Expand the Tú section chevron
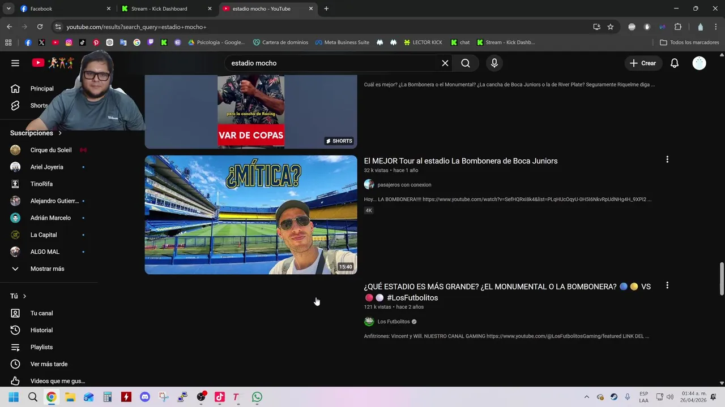This screenshot has width=725, height=407. pos(24,296)
